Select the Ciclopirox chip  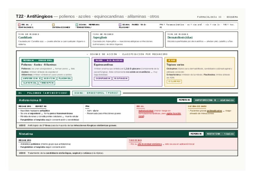click(174, 81)
